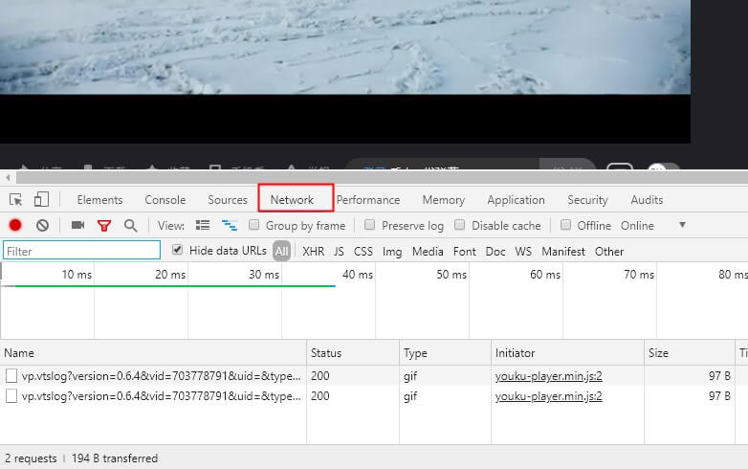Open the Elements tab
The height and width of the screenshot is (469, 748).
pyautogui.click(x=99, y=200)
